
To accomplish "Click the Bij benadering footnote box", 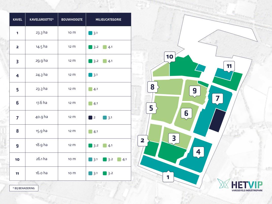I will tap(24, 188).
